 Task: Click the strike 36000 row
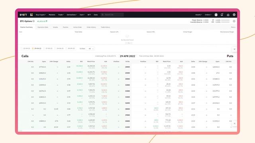(x=127, y=103)
